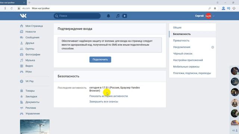
Task: Click the Видео film icon
Action: coord(22,66)
